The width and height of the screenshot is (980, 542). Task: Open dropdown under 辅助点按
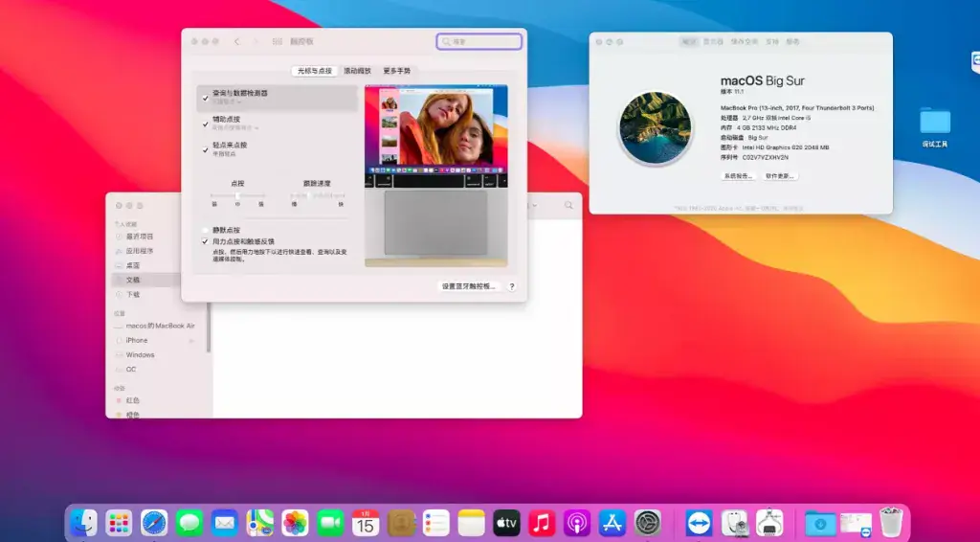pos(235,127)
